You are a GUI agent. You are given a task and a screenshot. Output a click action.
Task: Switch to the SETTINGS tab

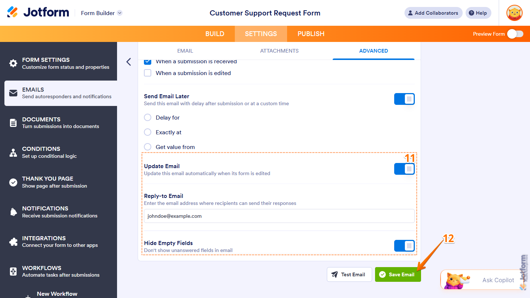(x=261, y=34)
